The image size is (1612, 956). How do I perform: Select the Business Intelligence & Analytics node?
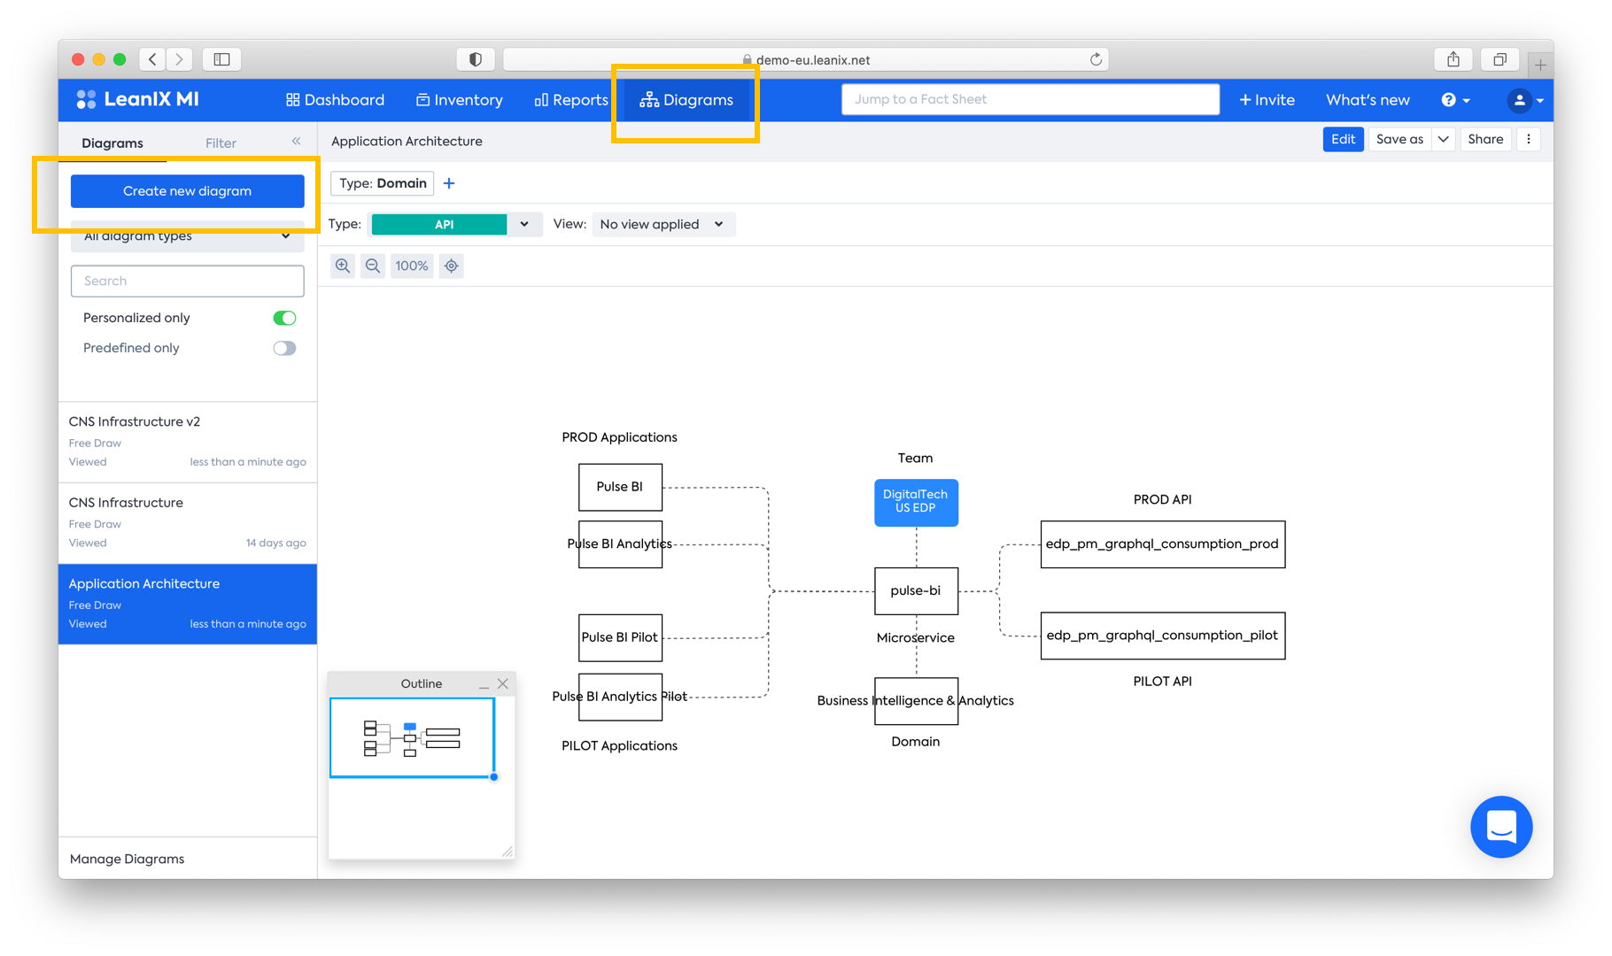point(916,701)
